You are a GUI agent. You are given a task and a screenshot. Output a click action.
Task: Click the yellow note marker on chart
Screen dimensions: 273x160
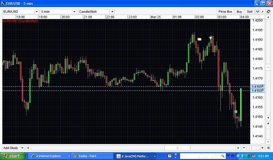coord(199,39)
